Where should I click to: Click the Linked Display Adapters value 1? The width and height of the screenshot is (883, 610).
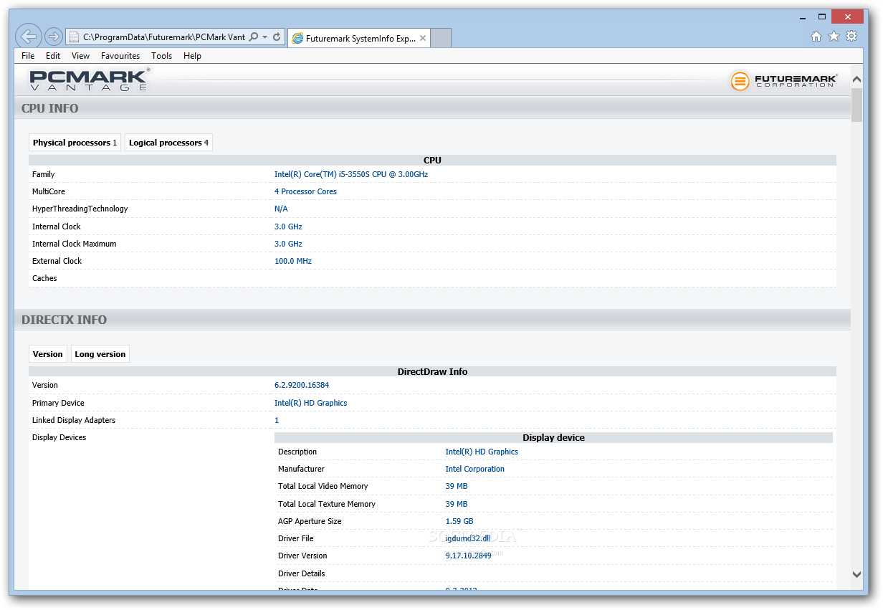pos(277,420)
